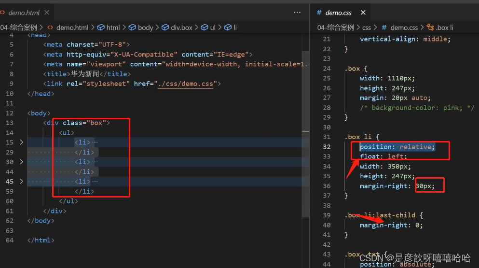Switch to the demo.html tab
479x268 pixels.
point(24,13)
